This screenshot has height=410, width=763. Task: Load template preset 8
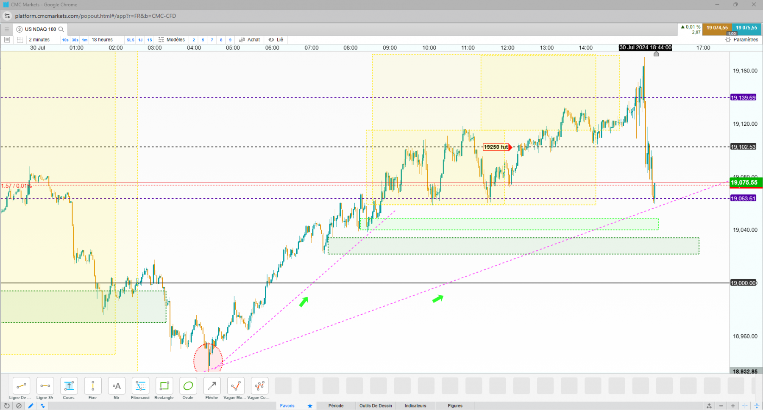pos(221,40)
